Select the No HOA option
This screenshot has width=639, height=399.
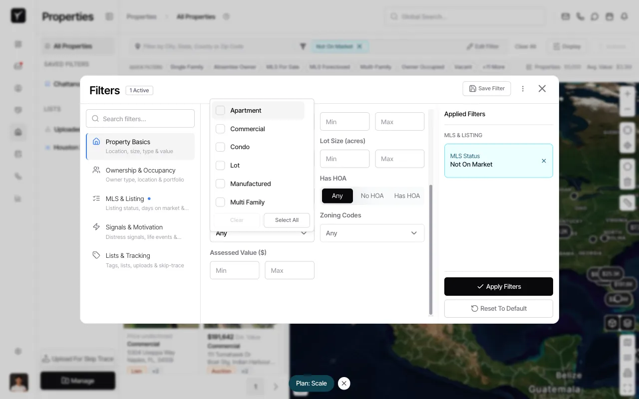pos(372,196)
